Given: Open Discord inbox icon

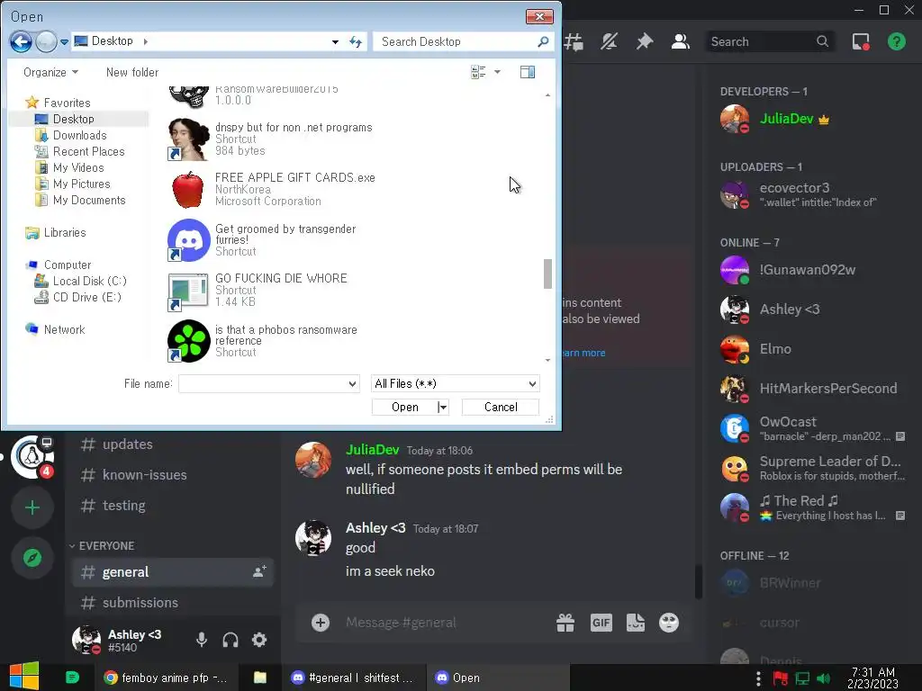Looking at the screenshot, I should [861, 41].
